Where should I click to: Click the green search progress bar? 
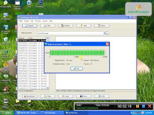pos(77,53)
